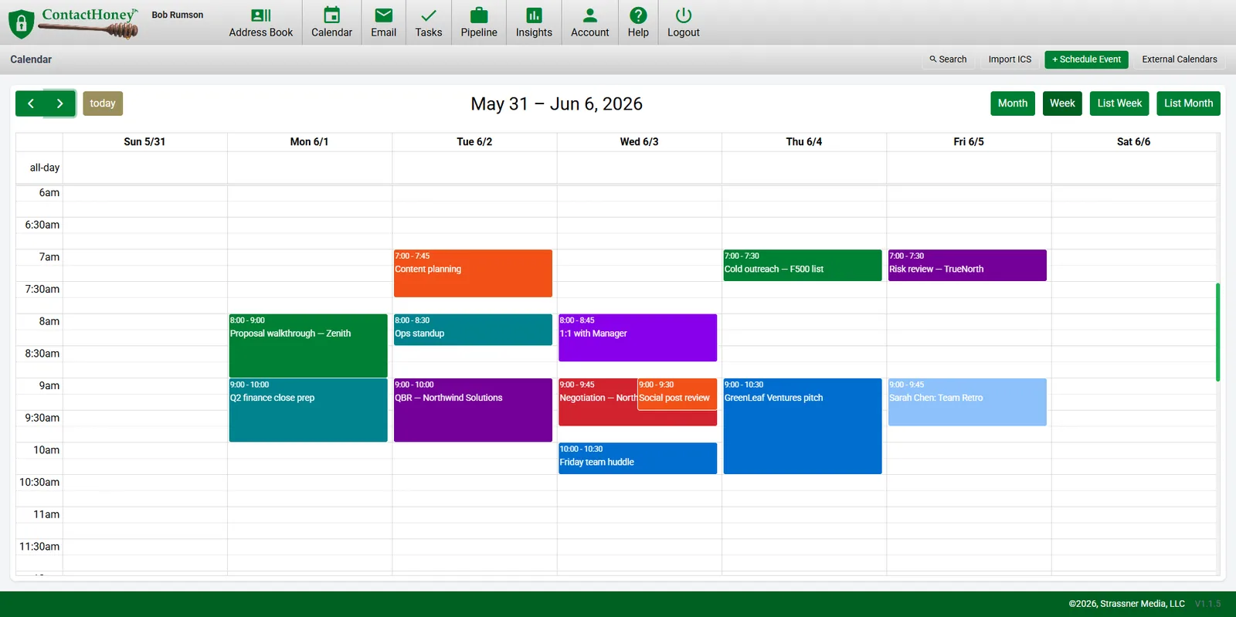Image resolution: width=1236 pixels, height=617 pixels.
Task: Open the Address Book icon
Action: point(261,15)
